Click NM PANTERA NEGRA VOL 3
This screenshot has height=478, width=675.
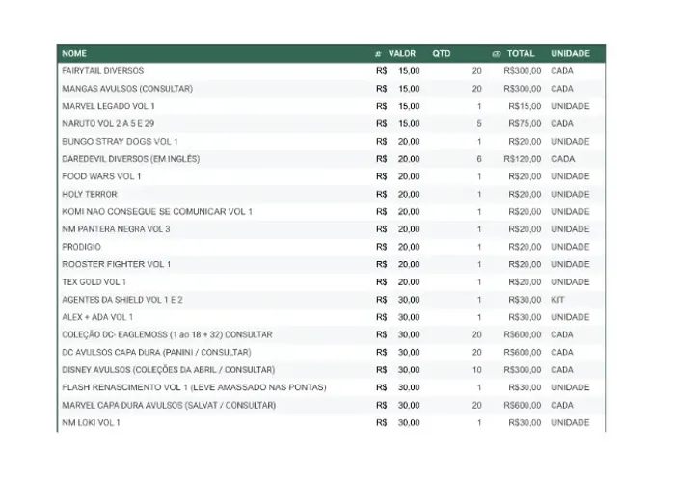click(x=116, y=229)
